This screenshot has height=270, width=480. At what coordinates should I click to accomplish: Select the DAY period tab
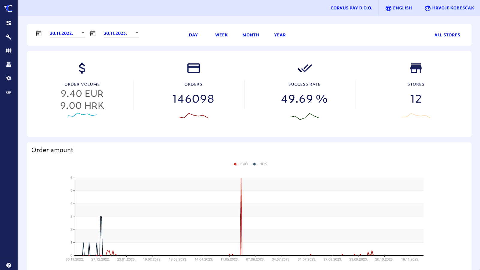193,35
